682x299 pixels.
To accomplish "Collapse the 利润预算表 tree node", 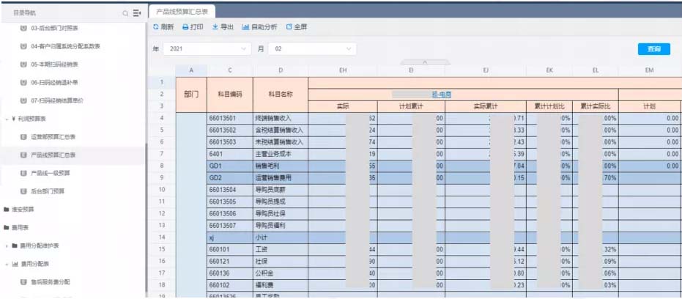I will coord(7,118).
